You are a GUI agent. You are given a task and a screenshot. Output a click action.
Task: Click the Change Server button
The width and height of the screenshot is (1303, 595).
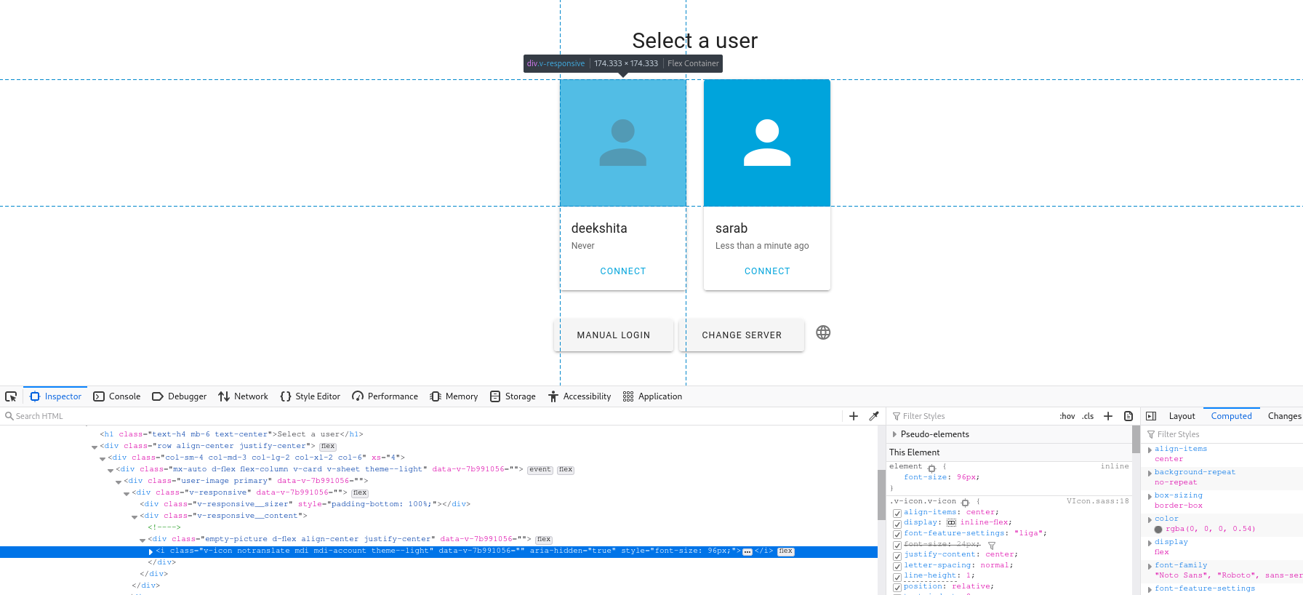pyautogui.click(x=742, y=335)
